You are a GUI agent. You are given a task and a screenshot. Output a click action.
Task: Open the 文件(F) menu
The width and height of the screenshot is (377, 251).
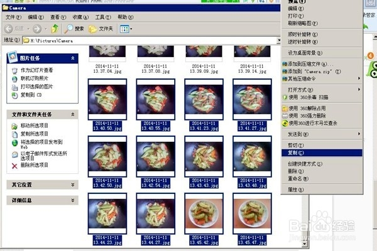pyautogui.click(x=13, y=17)
